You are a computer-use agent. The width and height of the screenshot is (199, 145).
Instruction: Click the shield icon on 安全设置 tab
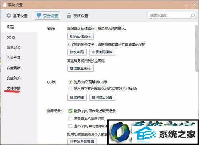pos(39,16)
